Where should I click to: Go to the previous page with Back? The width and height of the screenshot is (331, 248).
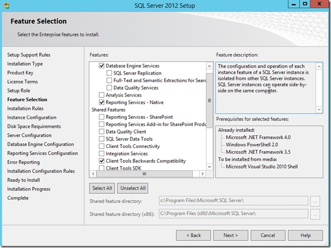click(x=194, y=235)
